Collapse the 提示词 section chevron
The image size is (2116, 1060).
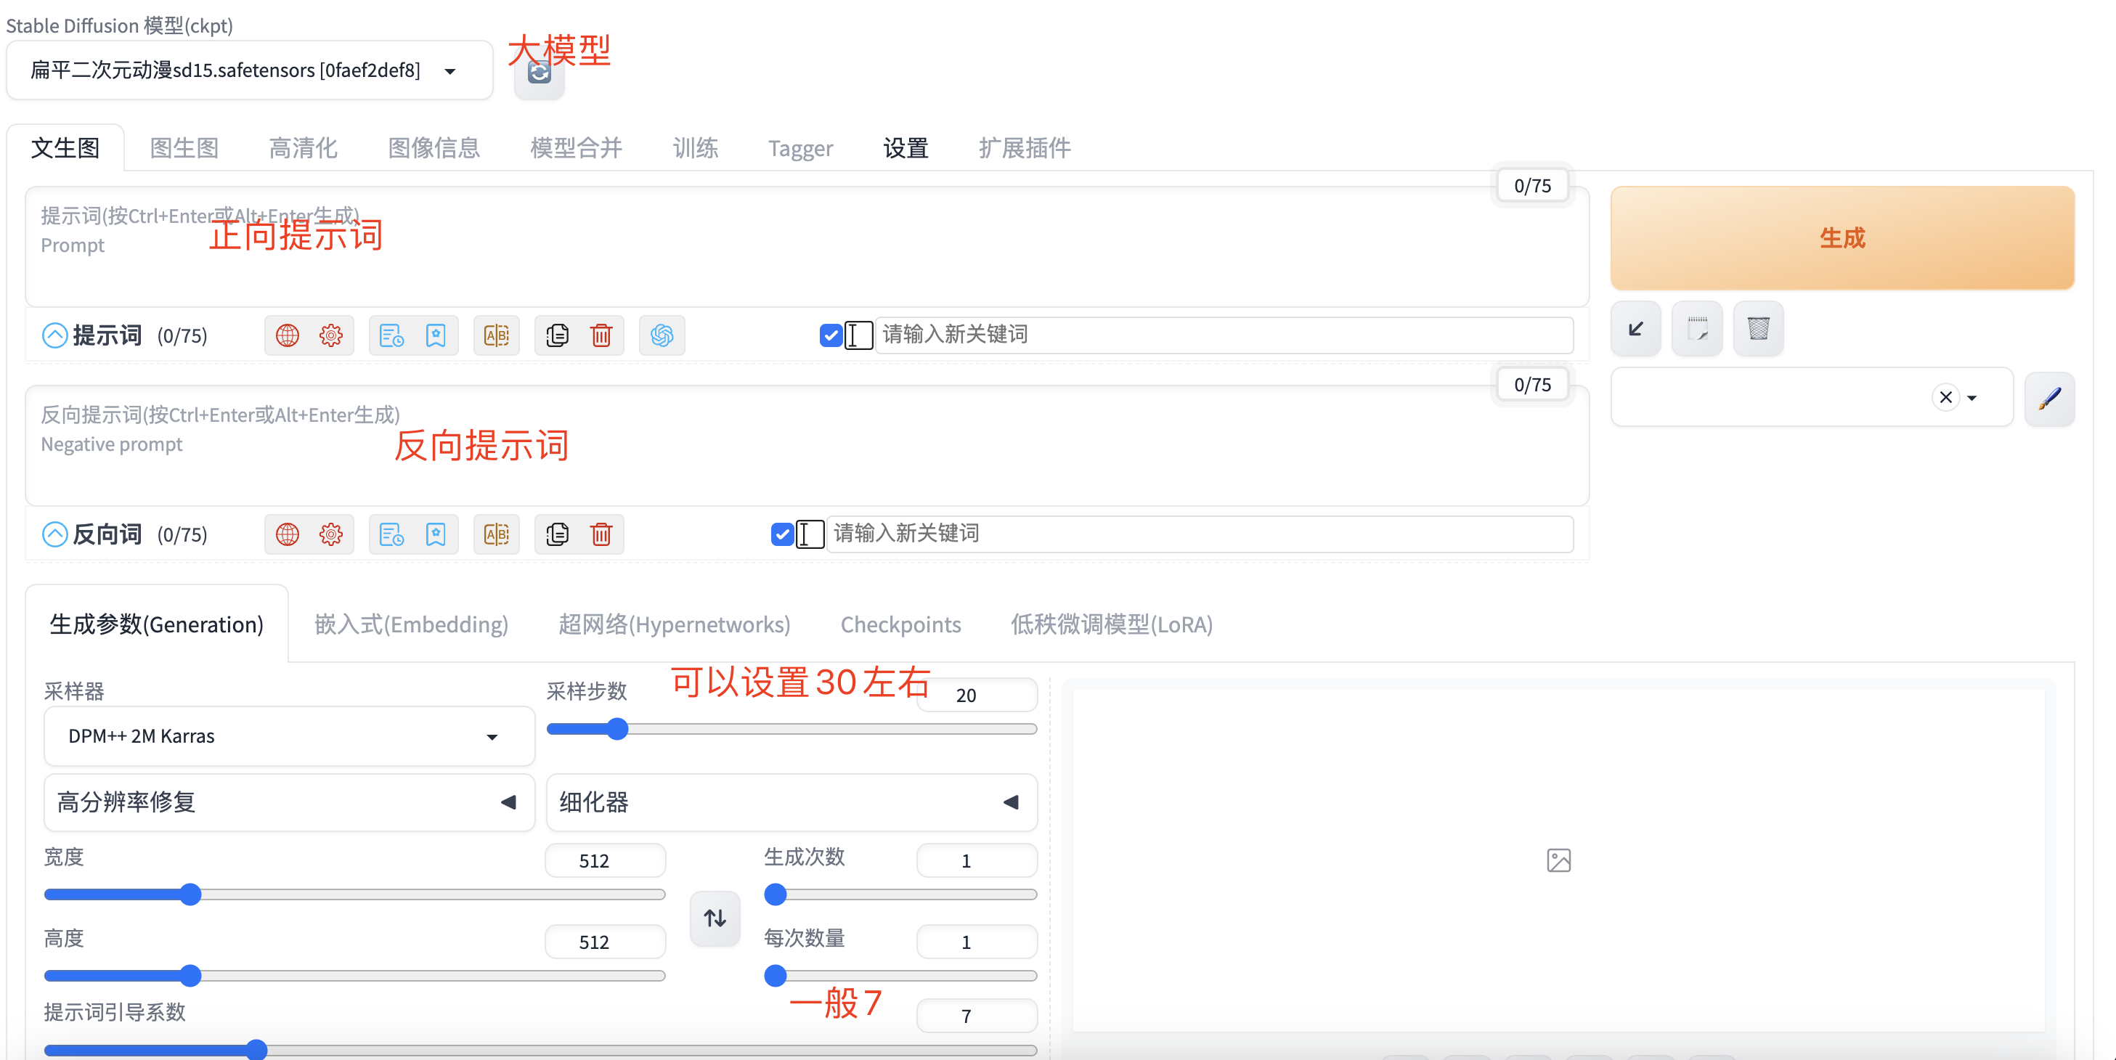click(54, 335)
